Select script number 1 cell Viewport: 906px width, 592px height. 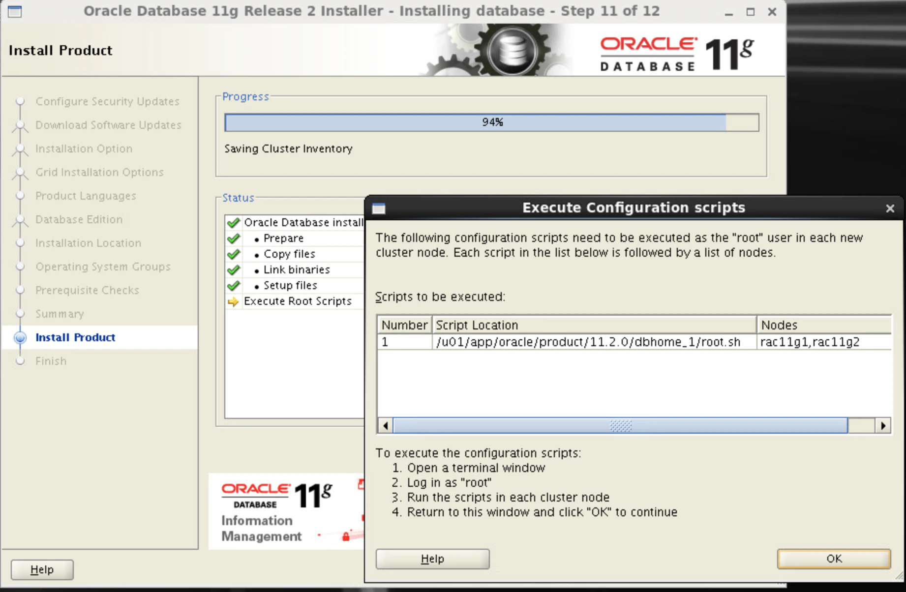pyautogui.click(x=404, y=342)
